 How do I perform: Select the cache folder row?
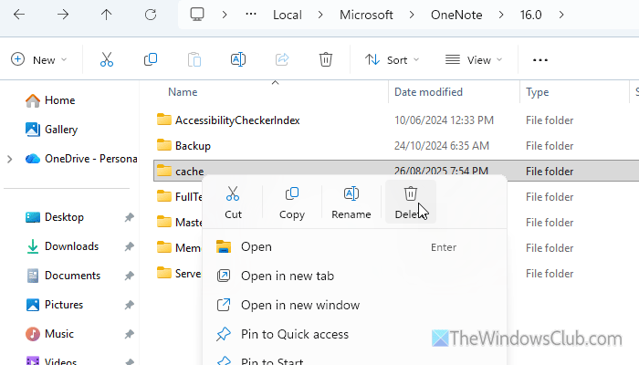[x=396, y=171]
